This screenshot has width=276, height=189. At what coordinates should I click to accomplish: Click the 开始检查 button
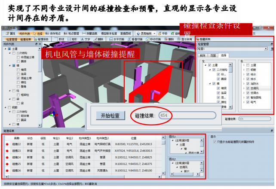110,116
